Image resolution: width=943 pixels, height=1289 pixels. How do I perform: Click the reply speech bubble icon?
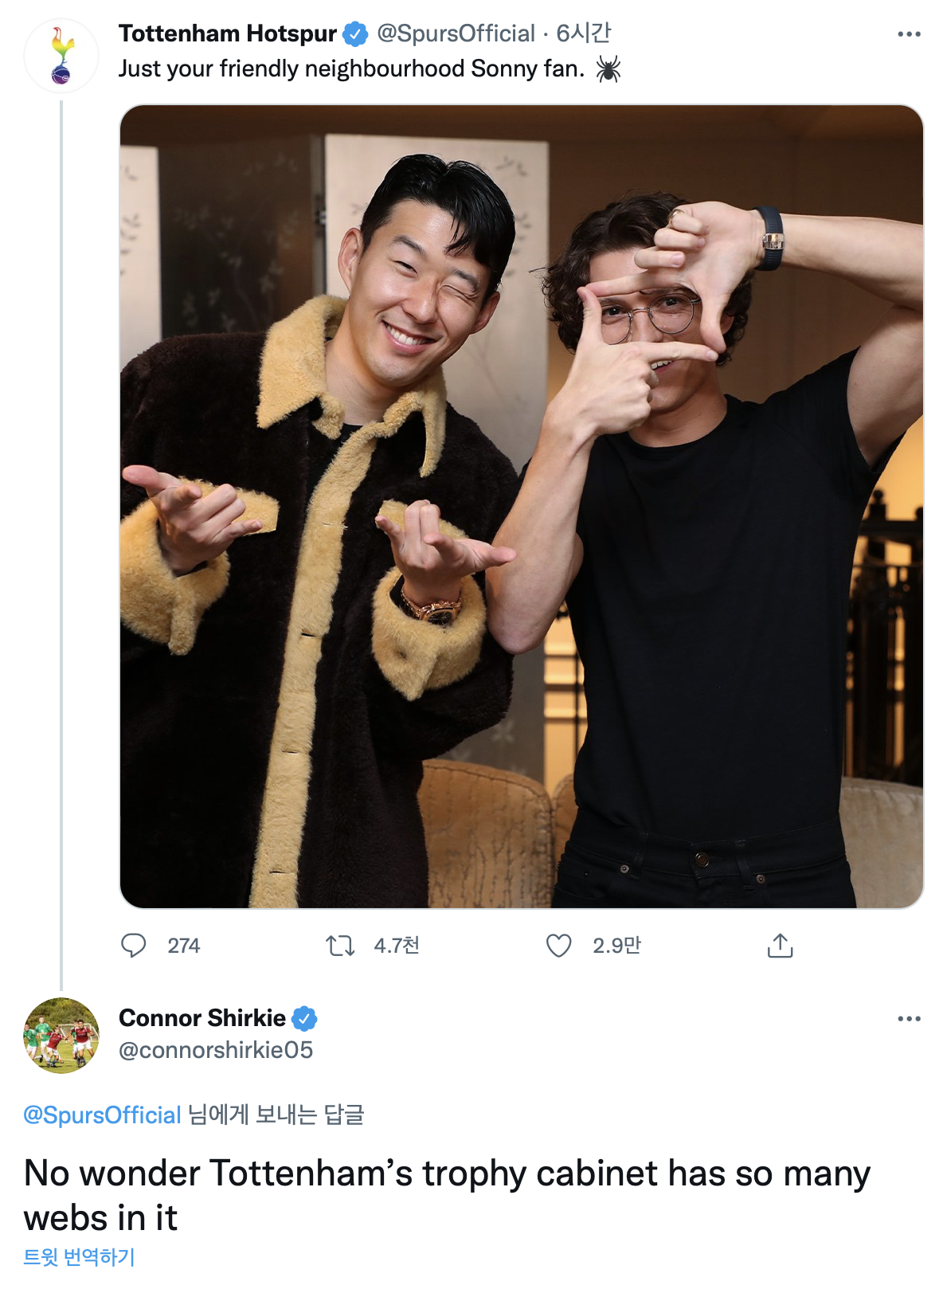(x=133, y=946)
